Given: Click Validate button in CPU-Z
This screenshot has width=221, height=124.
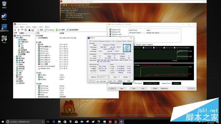Looking at the screenshot, I should tap(120, 81).
